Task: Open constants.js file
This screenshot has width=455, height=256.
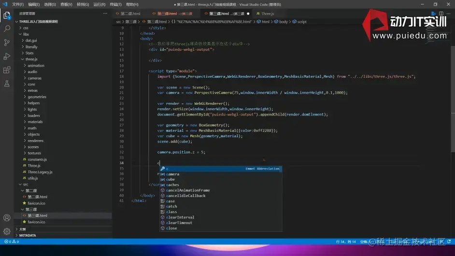Action: point(37,159)
